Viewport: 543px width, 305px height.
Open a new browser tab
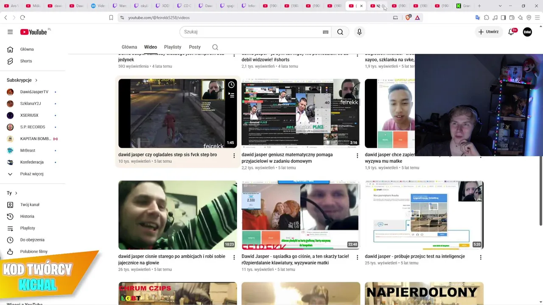[479, 6]
